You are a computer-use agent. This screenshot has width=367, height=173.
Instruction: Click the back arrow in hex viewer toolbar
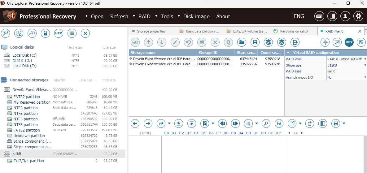pos(135,123)
